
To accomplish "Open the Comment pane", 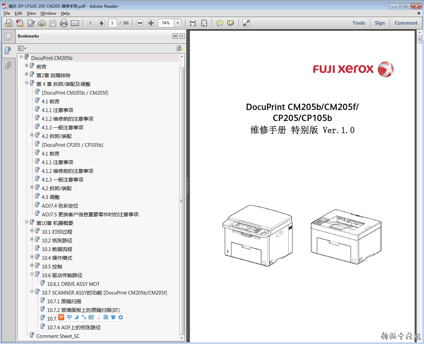I will [406, 23].
